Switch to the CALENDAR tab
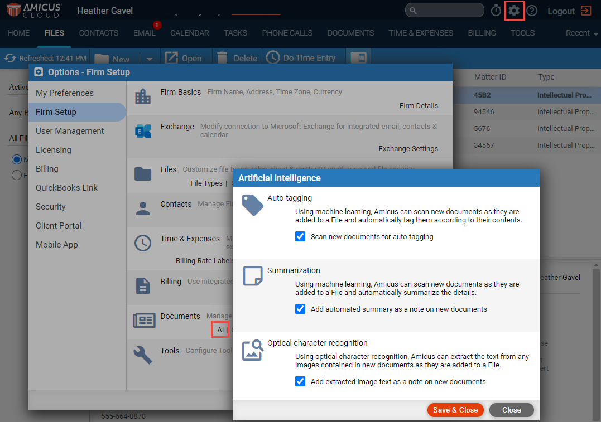The image size is (601, 422). (x=190, y=33)
